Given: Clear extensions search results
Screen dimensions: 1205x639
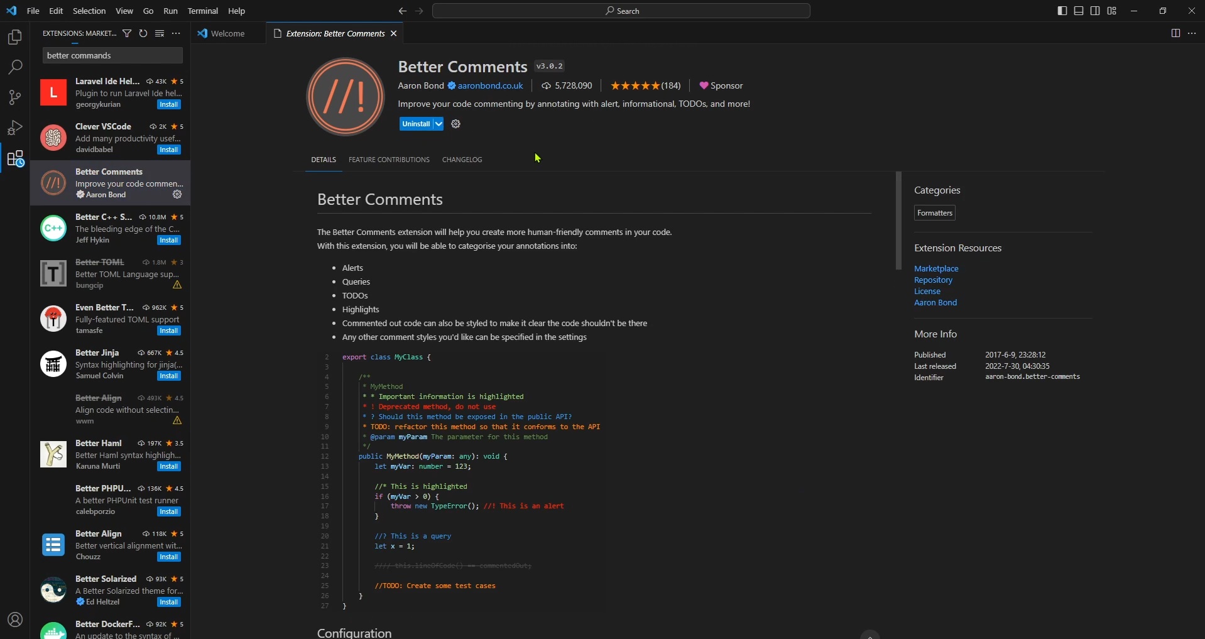Looking at the screenshot, I should pyautogui.click(x=160, y=33).
